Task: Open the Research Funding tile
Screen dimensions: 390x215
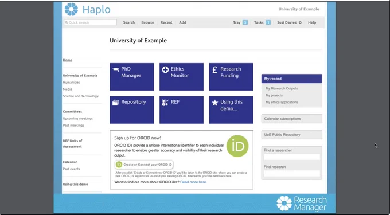Action: coord(231,77)
